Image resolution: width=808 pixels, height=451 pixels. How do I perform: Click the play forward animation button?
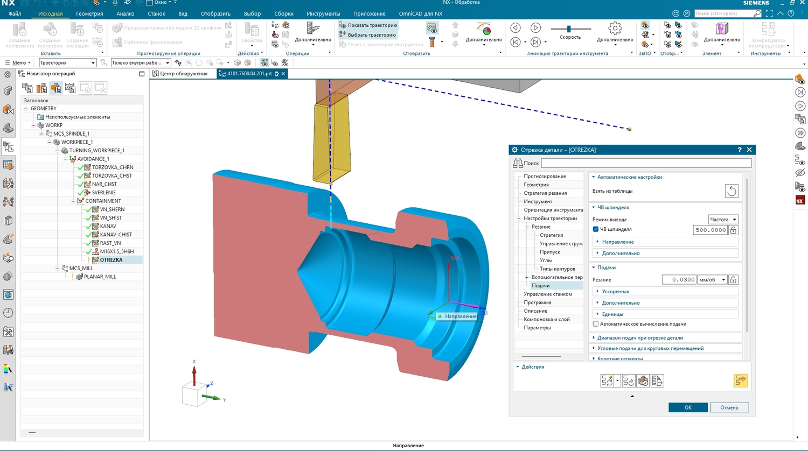point(535,28)
